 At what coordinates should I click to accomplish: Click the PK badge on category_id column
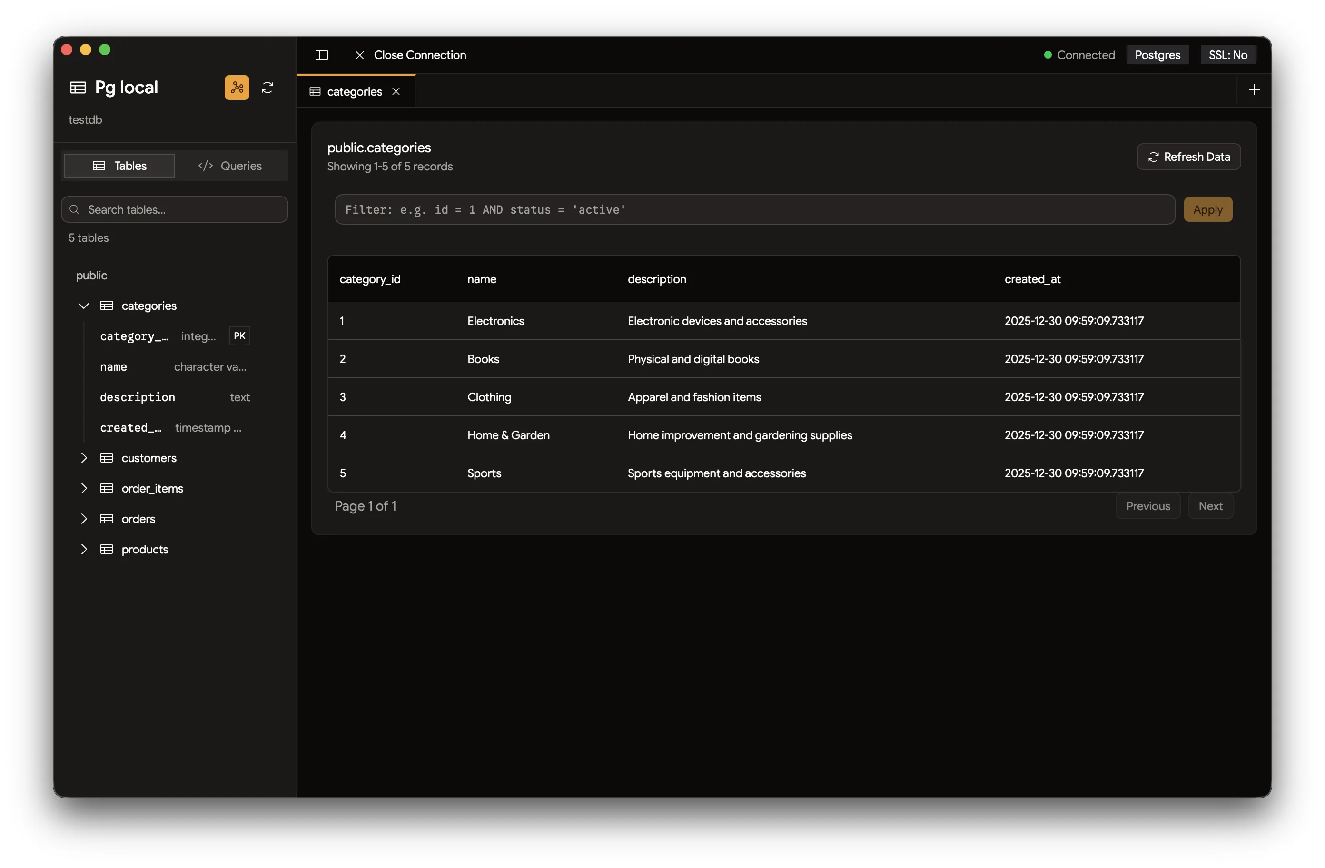click(x=239, y=335)
